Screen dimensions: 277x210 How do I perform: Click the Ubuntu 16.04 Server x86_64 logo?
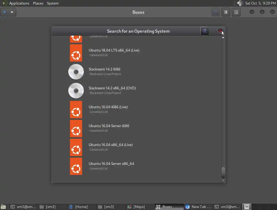coord(76,166)
